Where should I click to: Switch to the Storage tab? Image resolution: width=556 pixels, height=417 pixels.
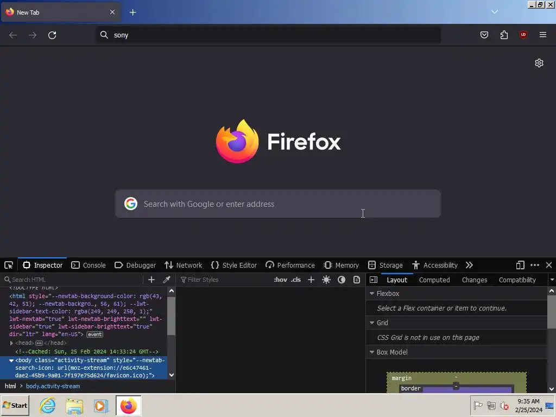pos(385,265)
